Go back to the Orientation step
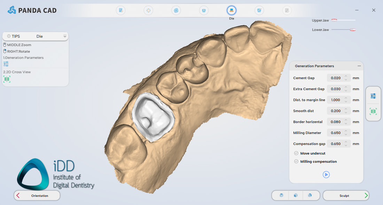This screenshot has width=383, height=205. point(37,196)
